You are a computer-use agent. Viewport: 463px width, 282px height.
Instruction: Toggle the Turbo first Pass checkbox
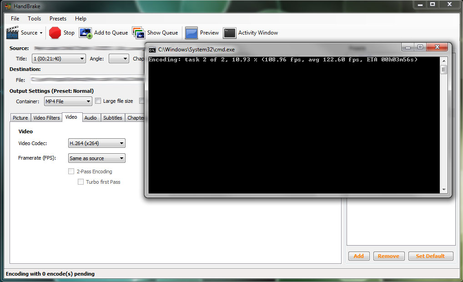pyautogui.click(x=81, y=182)
